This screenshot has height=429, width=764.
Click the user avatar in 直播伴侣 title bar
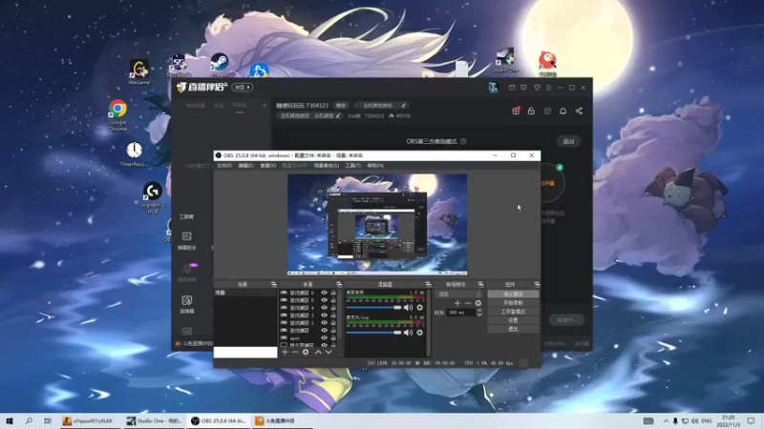[493, 88]
